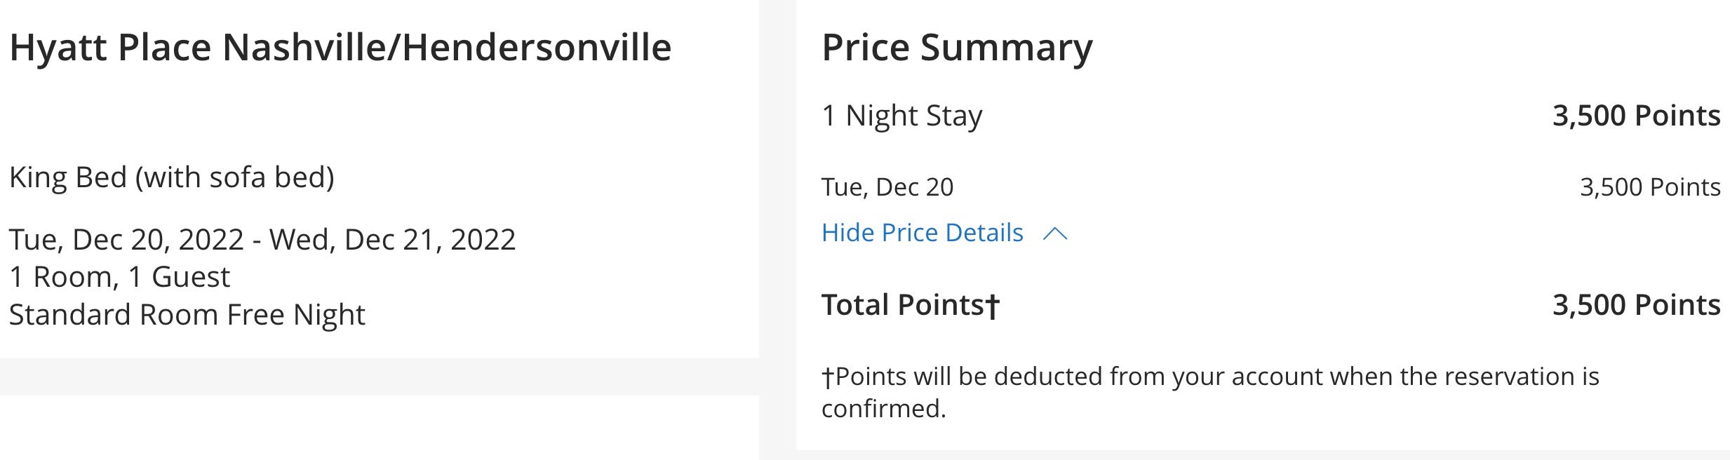Select the Dec 20 - Dec 21, 2022 stay dates
Screen dimensions: 1730x460
point(262,240)
